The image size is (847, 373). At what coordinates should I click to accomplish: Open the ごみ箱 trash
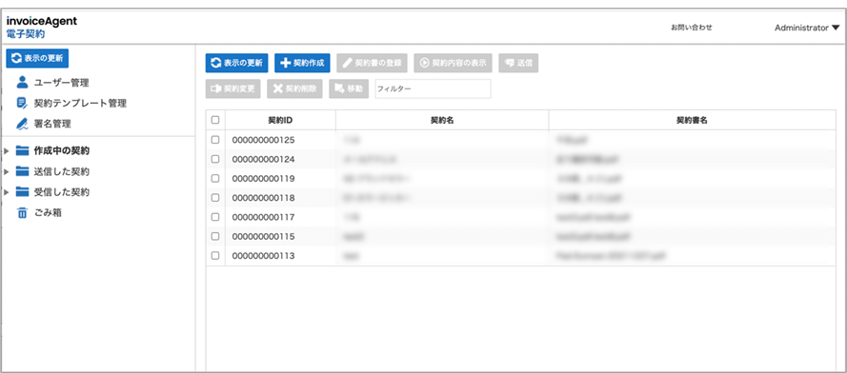pyautogui.click(x=48, y=213)
